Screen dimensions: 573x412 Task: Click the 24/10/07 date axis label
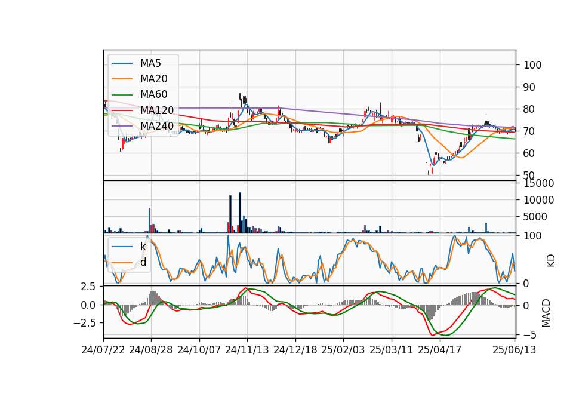point(199,350)
